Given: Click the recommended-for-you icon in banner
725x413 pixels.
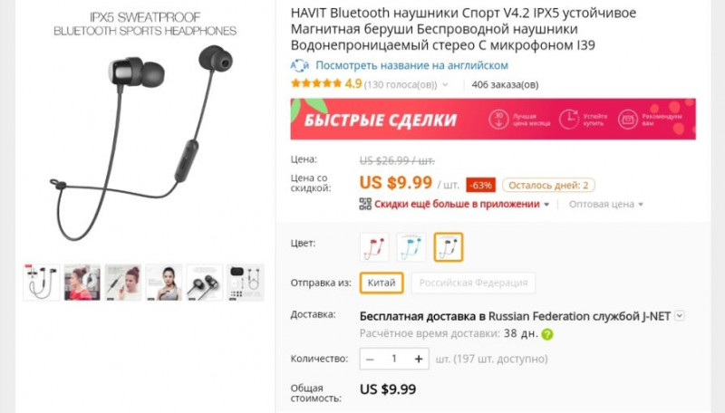Looking at the screenshot, I should pyautogui.click(x=628, y=120).
